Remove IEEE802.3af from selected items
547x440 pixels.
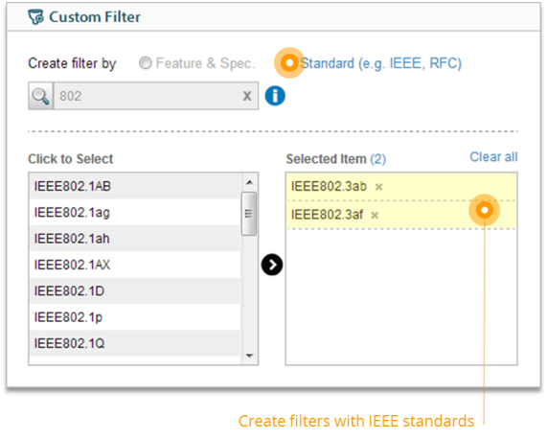pyautogui.click(x=375, y=215)
